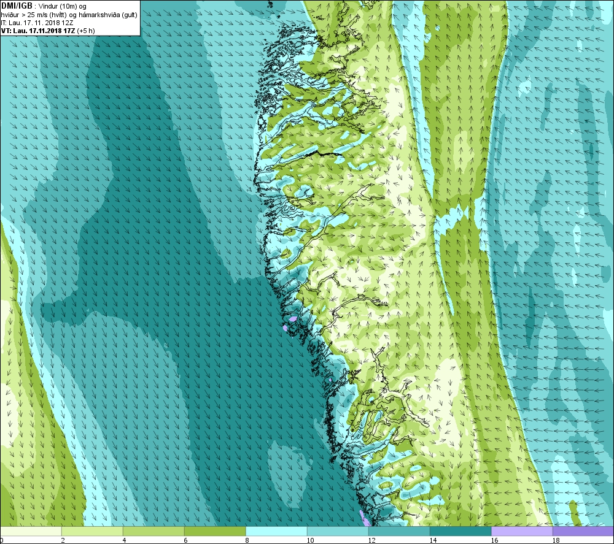Click the scale label '6'
614x544 pixels.
click(x=186, y=540)
